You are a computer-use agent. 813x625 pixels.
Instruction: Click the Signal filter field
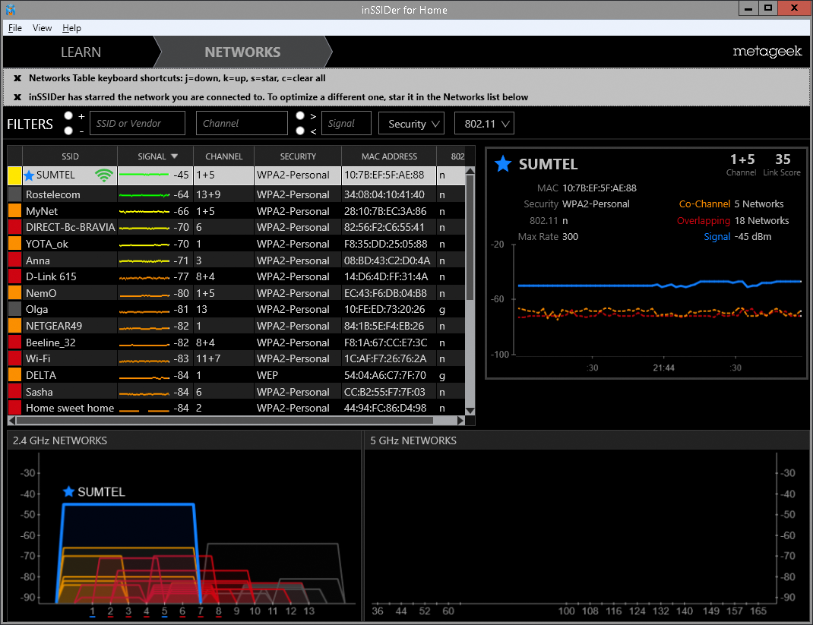pyautogui.click(x=346, y=123)
